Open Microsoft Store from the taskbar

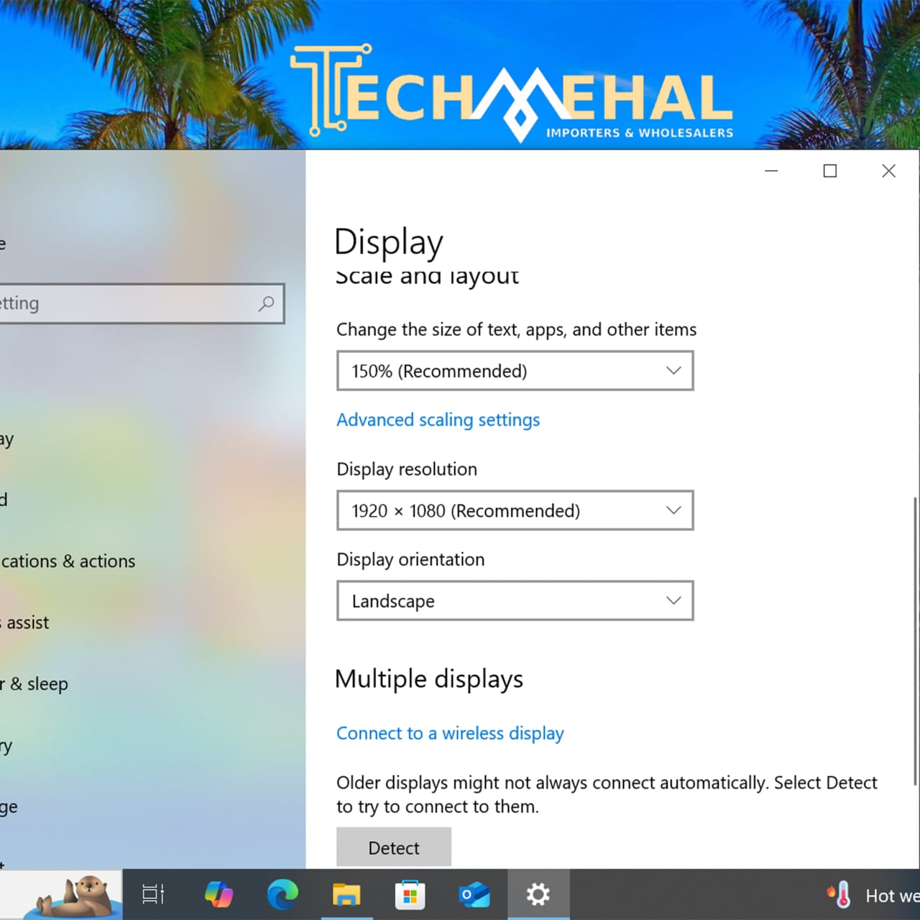click(410, 894)
